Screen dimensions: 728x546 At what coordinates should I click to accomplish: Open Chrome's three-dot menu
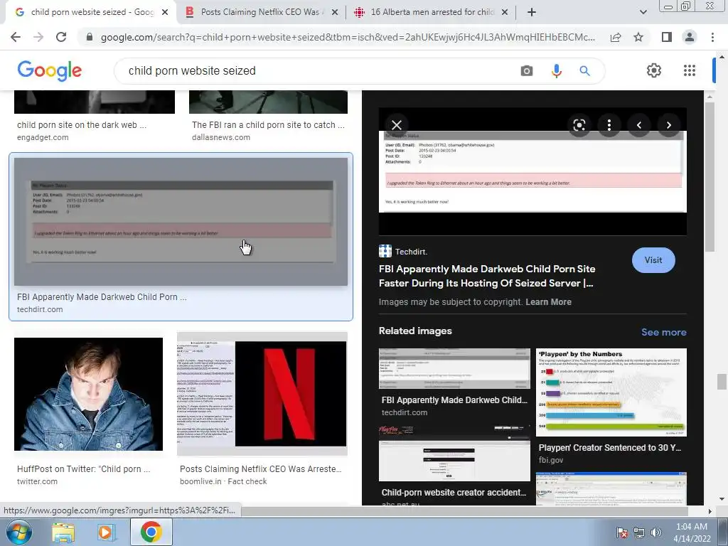point(712,37)
